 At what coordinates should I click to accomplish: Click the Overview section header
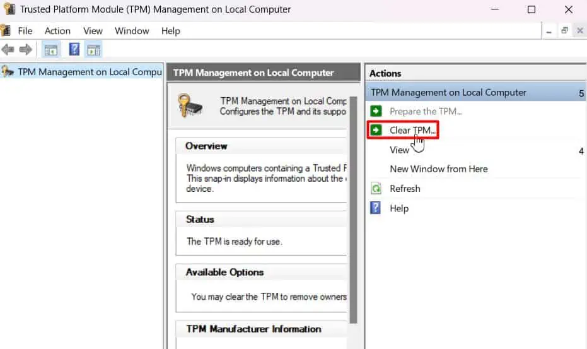[206, 146]
